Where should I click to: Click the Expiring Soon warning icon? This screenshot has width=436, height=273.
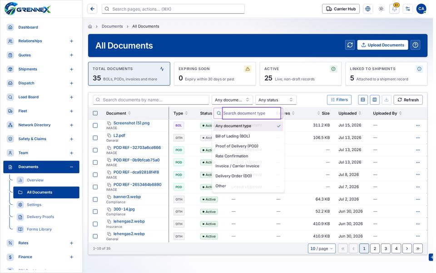tap(248, 69)
